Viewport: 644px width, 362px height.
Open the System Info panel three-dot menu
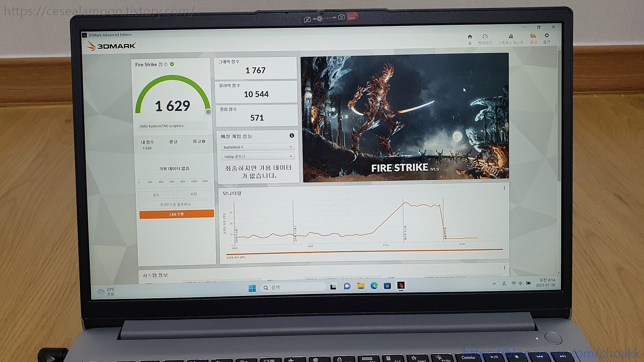pyautogui.click(x=504, y=268)
